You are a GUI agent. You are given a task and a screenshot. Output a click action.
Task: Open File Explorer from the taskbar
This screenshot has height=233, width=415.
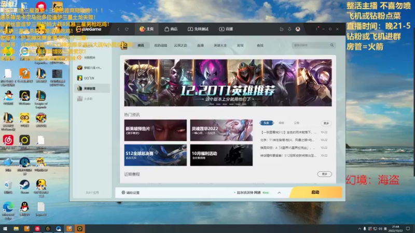click(16, 228)
